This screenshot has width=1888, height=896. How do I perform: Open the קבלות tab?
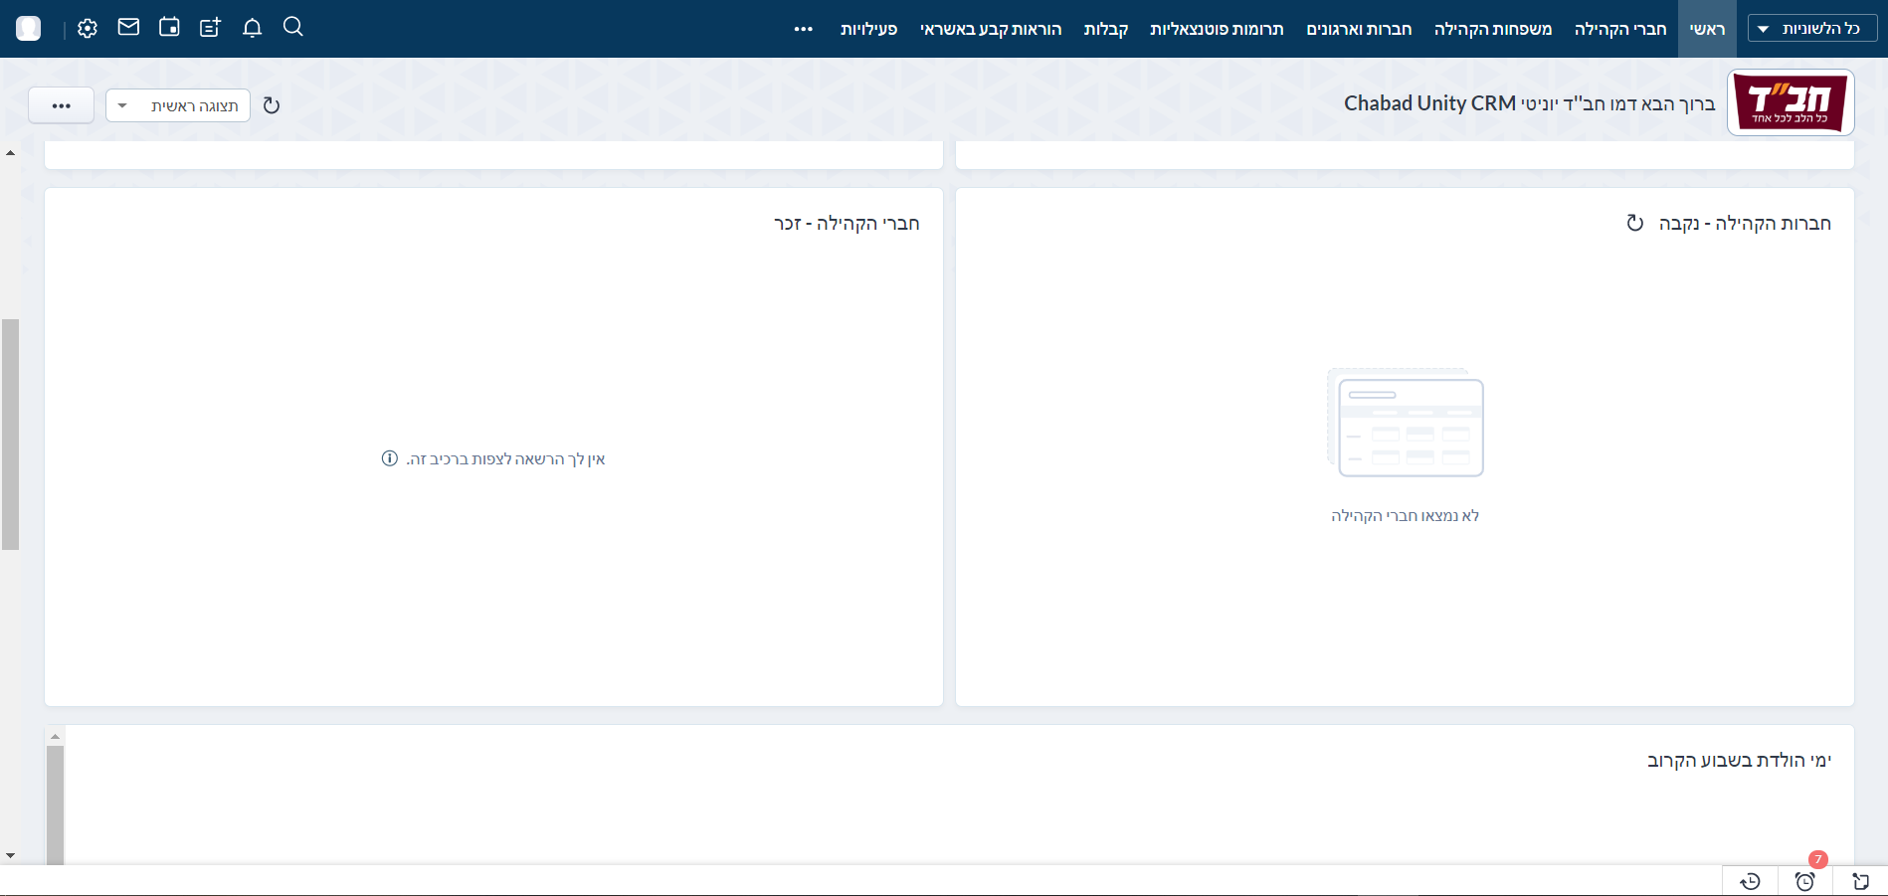(x=1105, y=29)
